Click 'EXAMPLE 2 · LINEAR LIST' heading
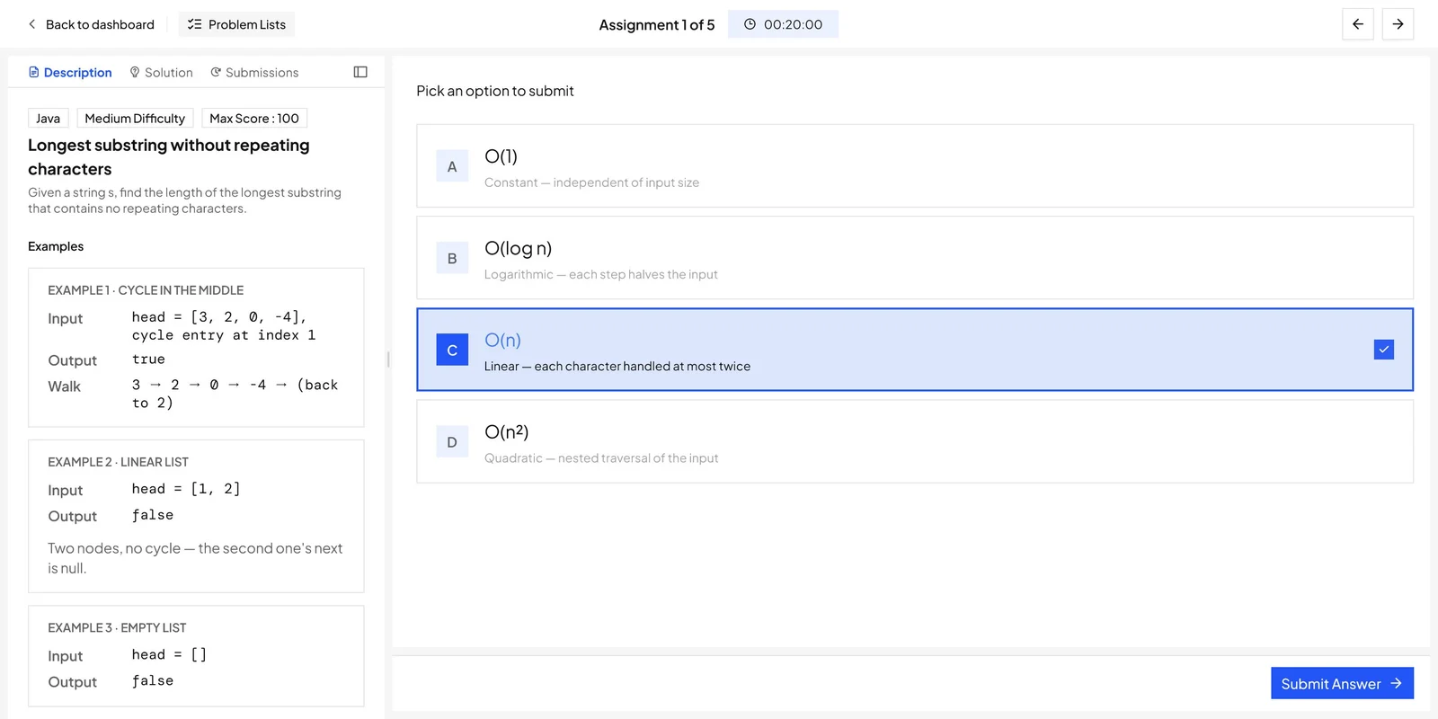The width and height of the screenshot is (1438, 719). 118,462
